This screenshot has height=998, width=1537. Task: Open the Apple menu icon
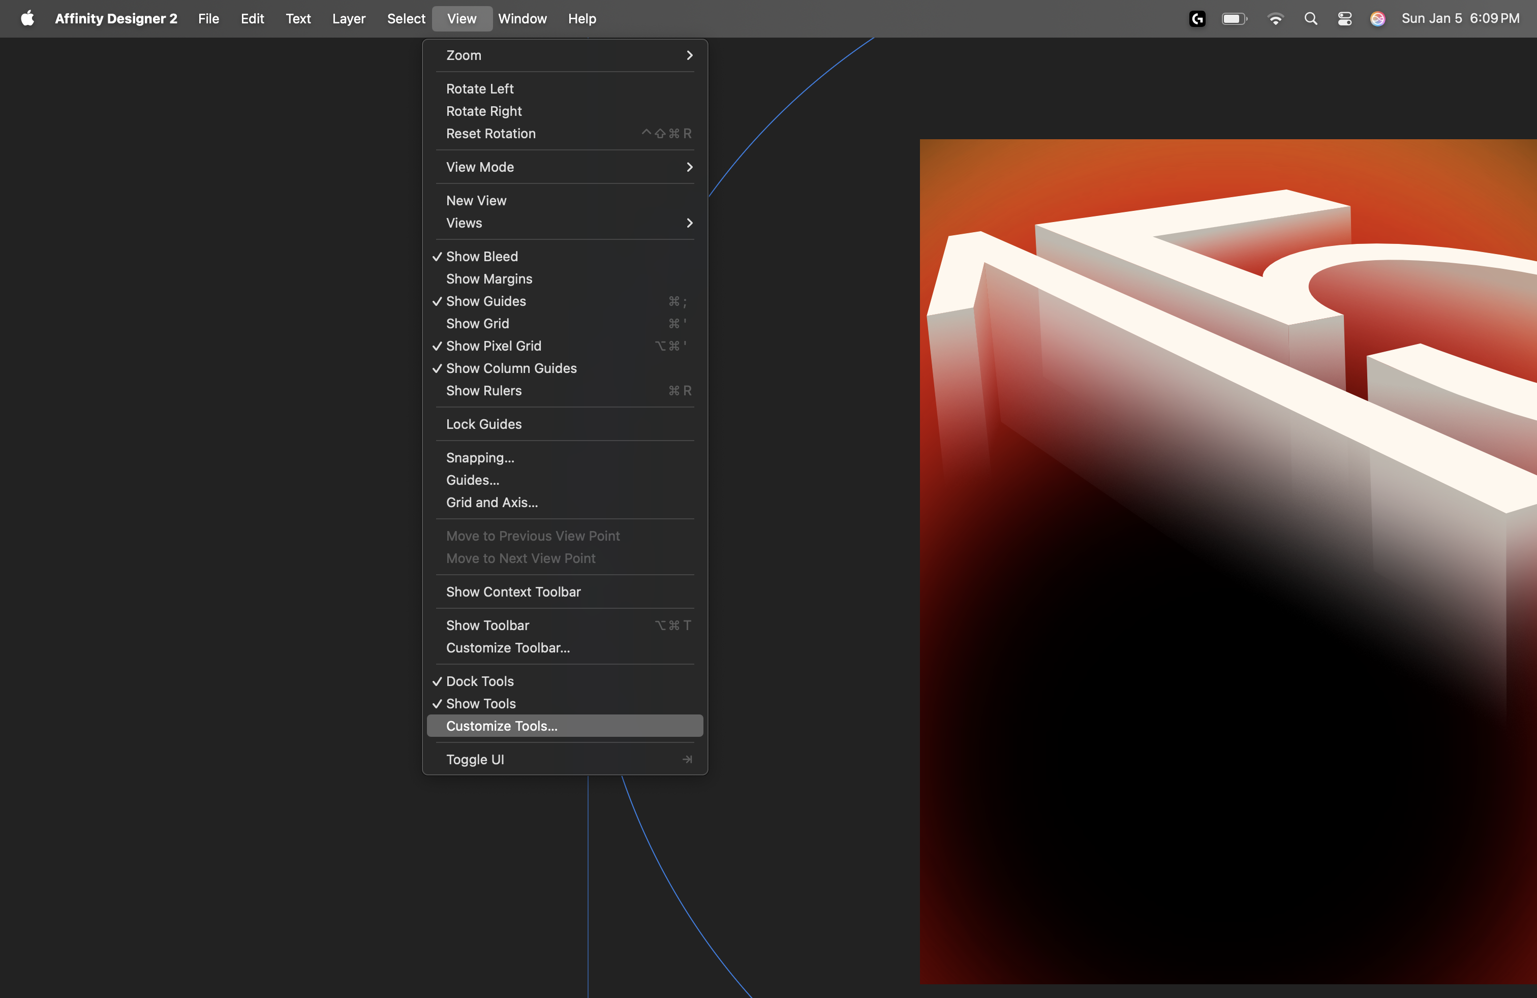(27, 19)
